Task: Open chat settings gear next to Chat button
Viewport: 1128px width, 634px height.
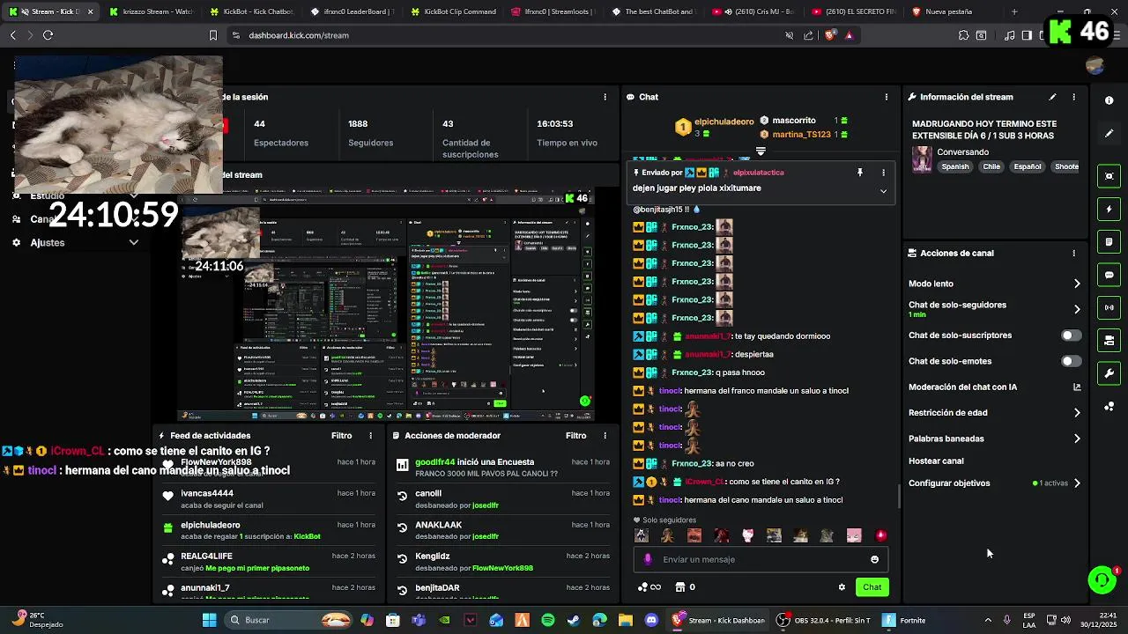Action: point(842,587)
